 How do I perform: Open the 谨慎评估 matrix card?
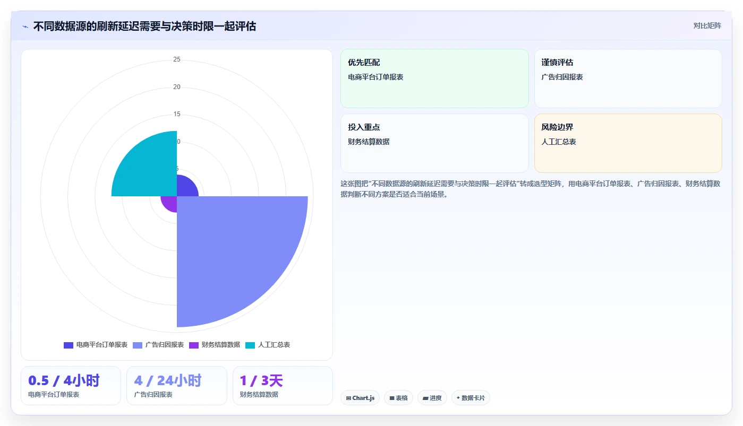[628, 79]
